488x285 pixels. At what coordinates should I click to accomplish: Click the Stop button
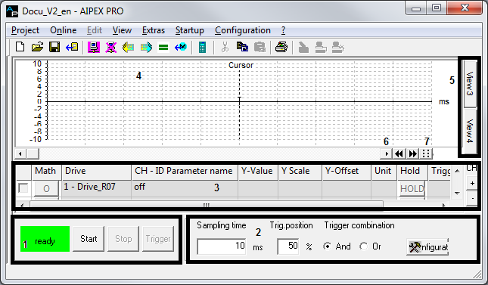click(123, 239)
